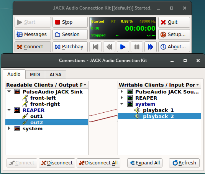Select the front-left output port
This screenshot has height=174, width=205.
coord(43,98)
